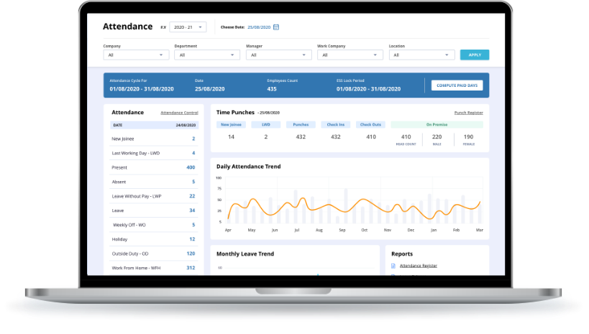The width and height of the screenshot is (589, 334).
Task: Click the Leave count 34
Action: click(x=192, y=210)
